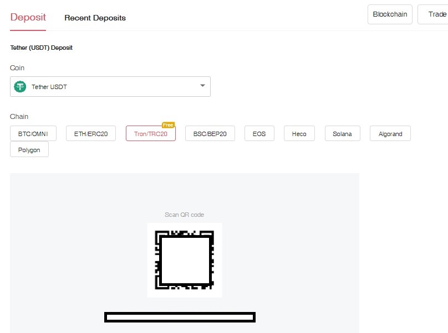The width and height of the screenshot is (448, 333).
Task: Click the Trade button
Action: [x=434, y=14]
